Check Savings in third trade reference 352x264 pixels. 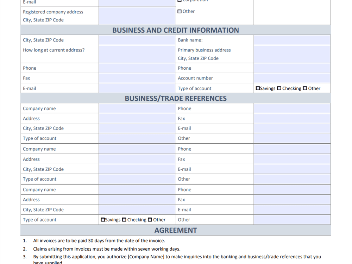(x=103, y=220)
